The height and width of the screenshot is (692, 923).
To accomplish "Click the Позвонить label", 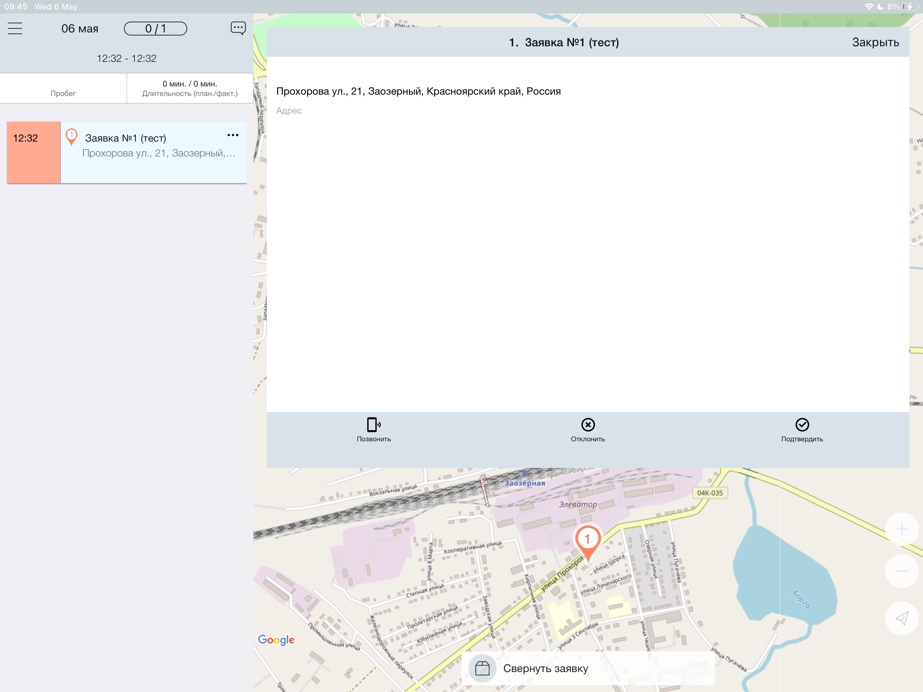I will pyautogui.click(x=373, y=439).
